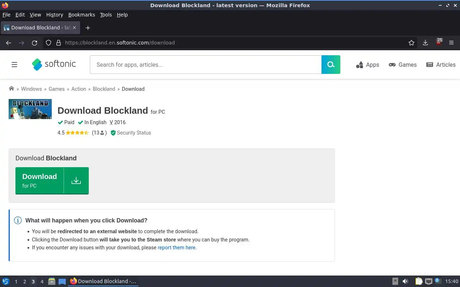Click the Games breadcrumb link
This screenshot has height=287, width=460.
click(57, 89)
